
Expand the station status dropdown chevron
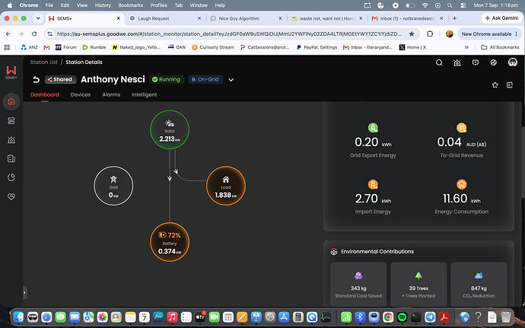point(231,80)
